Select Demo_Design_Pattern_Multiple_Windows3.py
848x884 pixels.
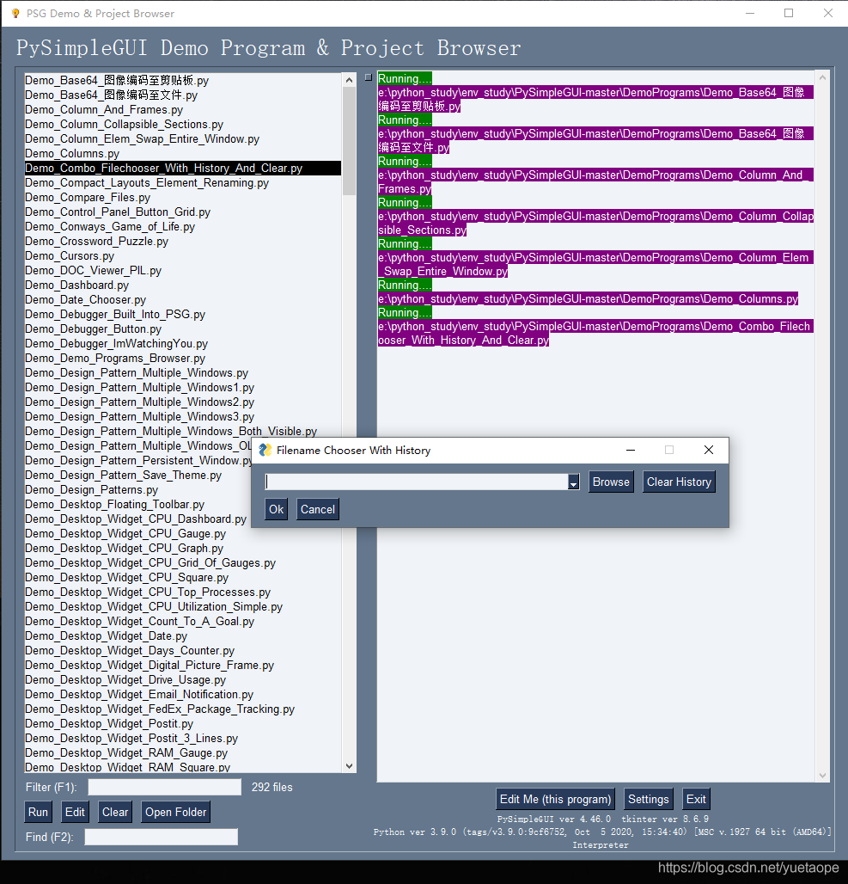(182, 417)
